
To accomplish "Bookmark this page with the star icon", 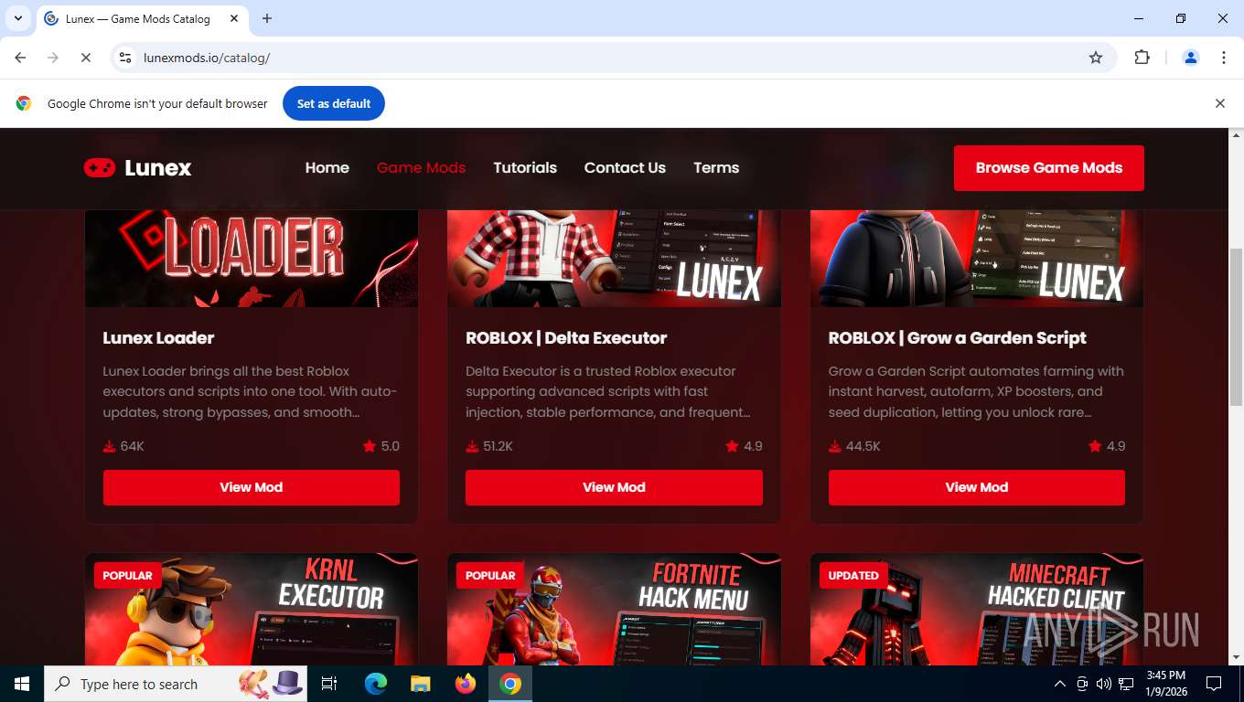I will 1096,58.
